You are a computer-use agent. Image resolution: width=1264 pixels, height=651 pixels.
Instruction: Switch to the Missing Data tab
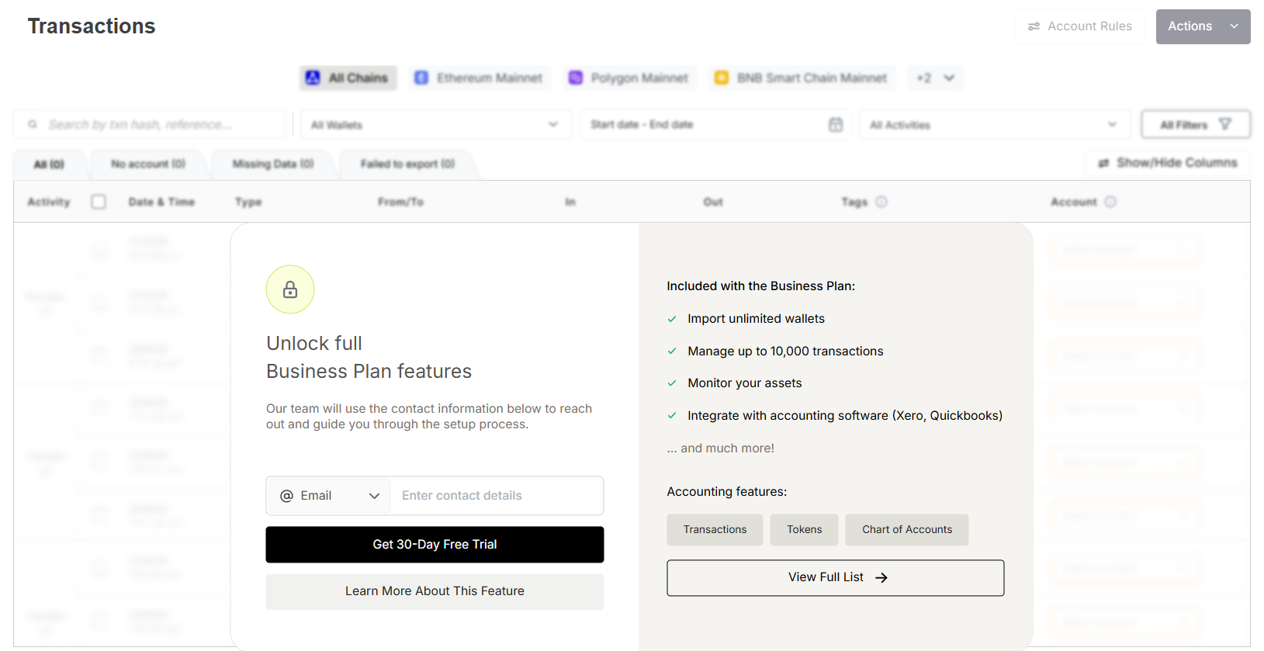point(273,164)
